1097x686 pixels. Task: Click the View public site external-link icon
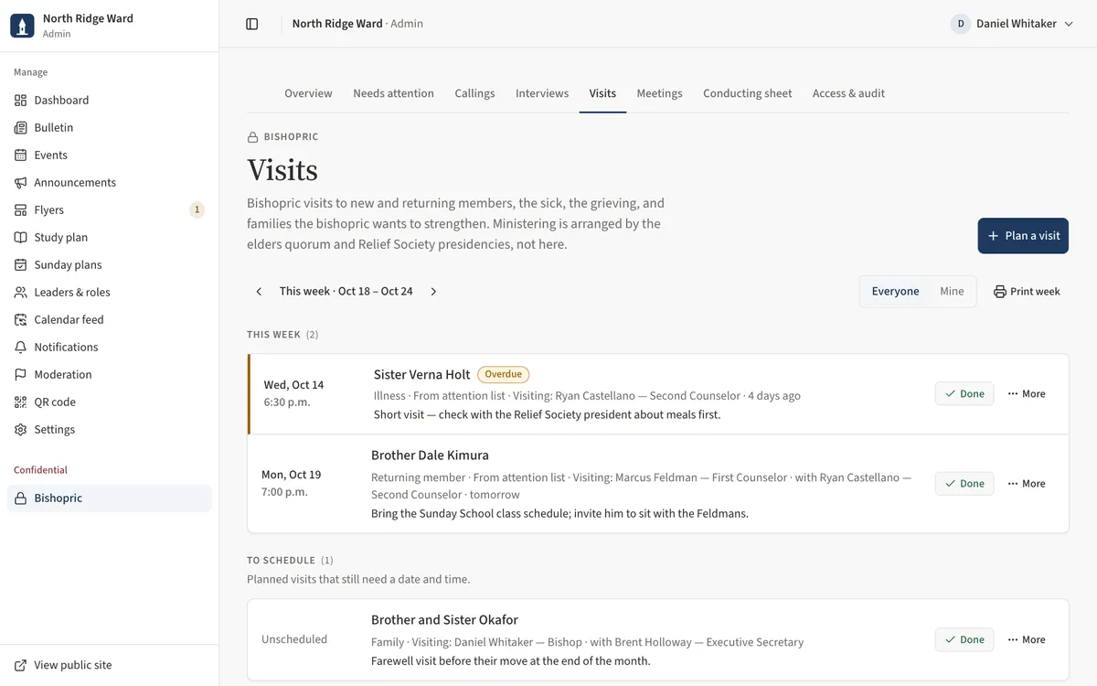pyautogui.click(x=20, y=665)
